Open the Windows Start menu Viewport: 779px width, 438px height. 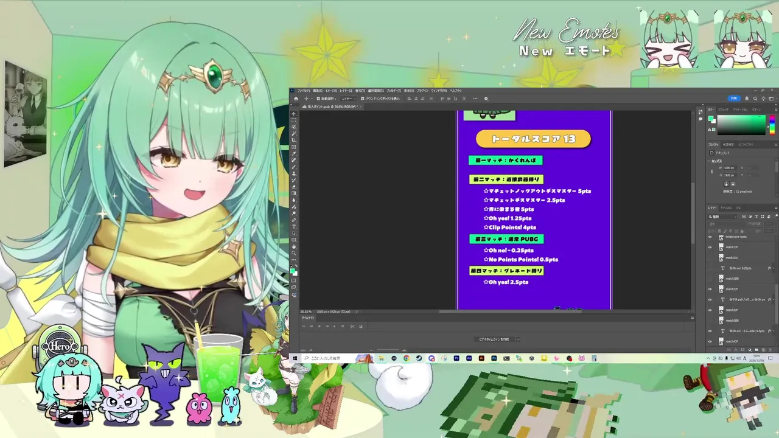coord(295,358)
